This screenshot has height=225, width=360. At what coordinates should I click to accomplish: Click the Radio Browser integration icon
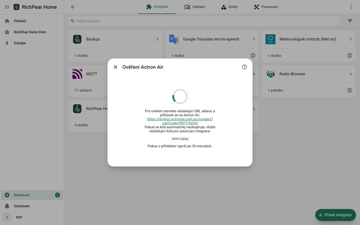270,74
